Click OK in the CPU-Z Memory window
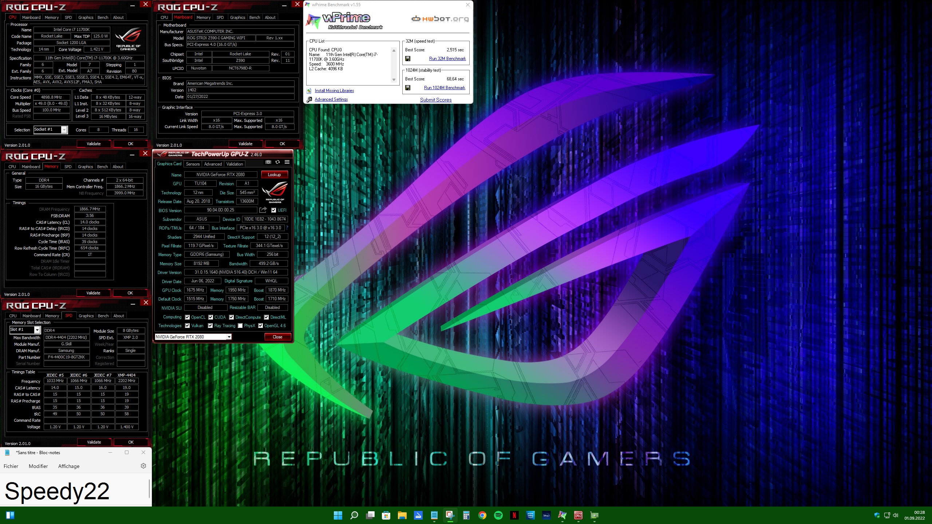This screenshot has width=932, height=524. tap(130, 293)
